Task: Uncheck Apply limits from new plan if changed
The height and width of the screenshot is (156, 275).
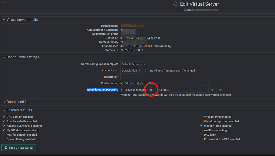Action: (x=145, y=70)
